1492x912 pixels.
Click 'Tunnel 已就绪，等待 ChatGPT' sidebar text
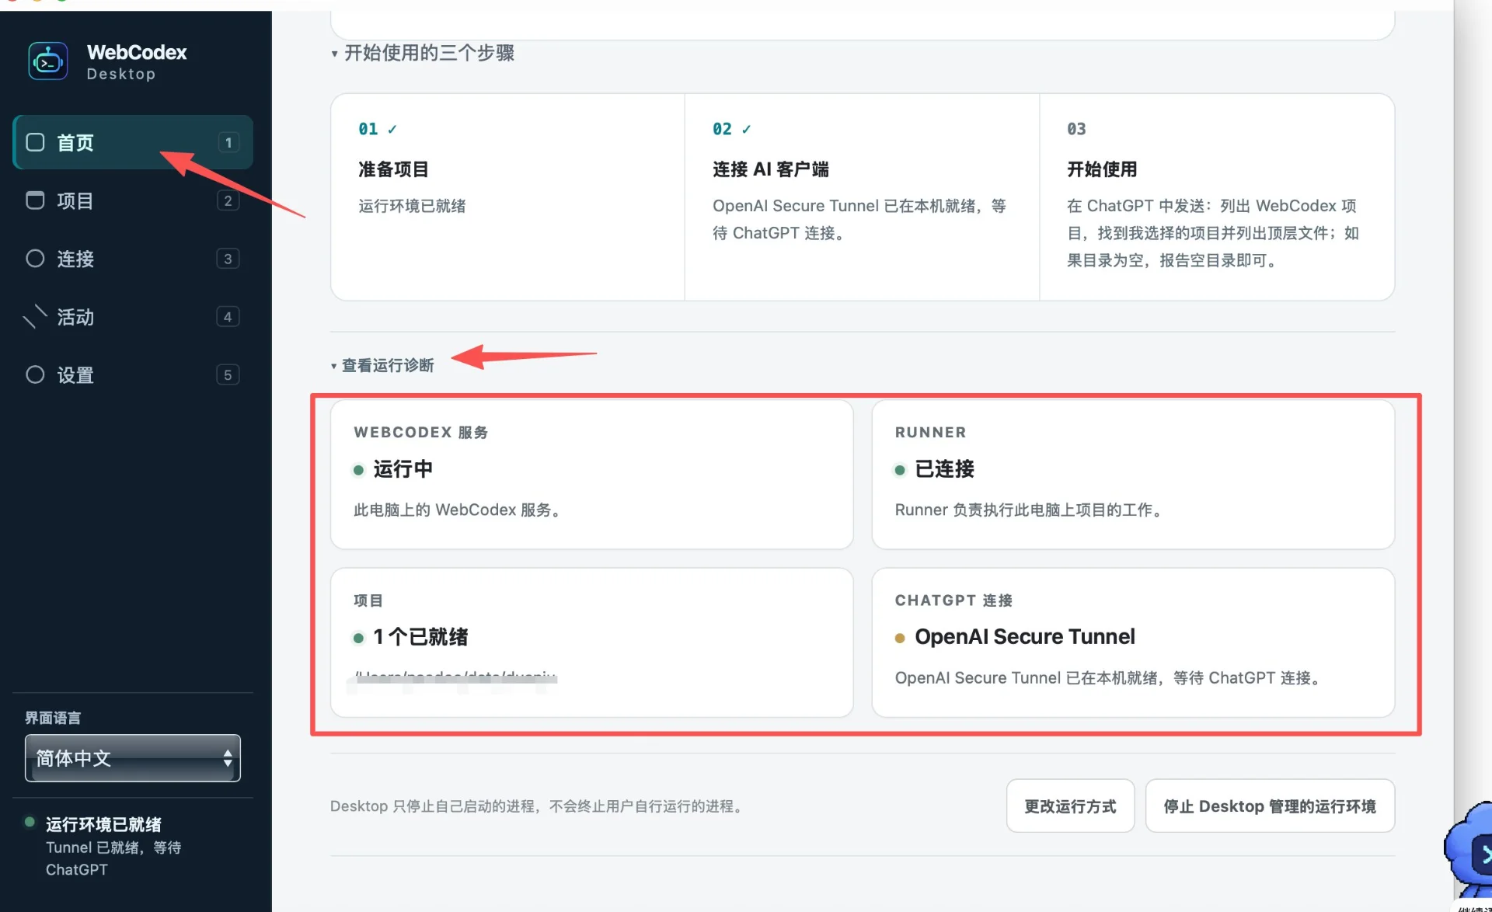[x=113, y=858]
